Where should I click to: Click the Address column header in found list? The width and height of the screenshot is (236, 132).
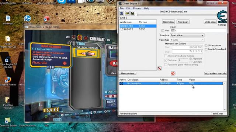pos(126,22)
